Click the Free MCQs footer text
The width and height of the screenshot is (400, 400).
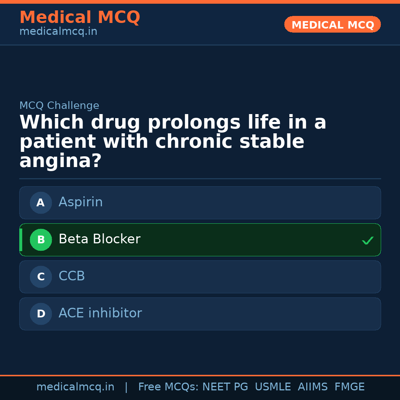[168, 387]
